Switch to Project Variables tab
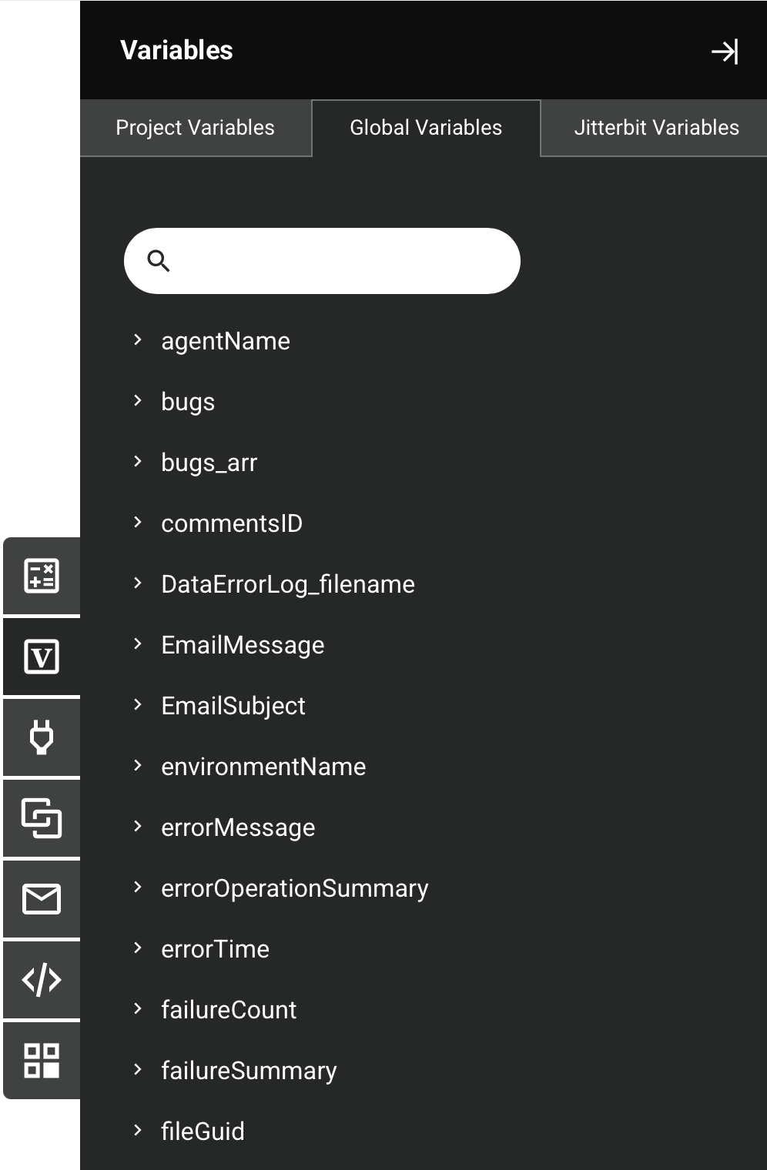The image size is (767, 1170). (196, 128)
